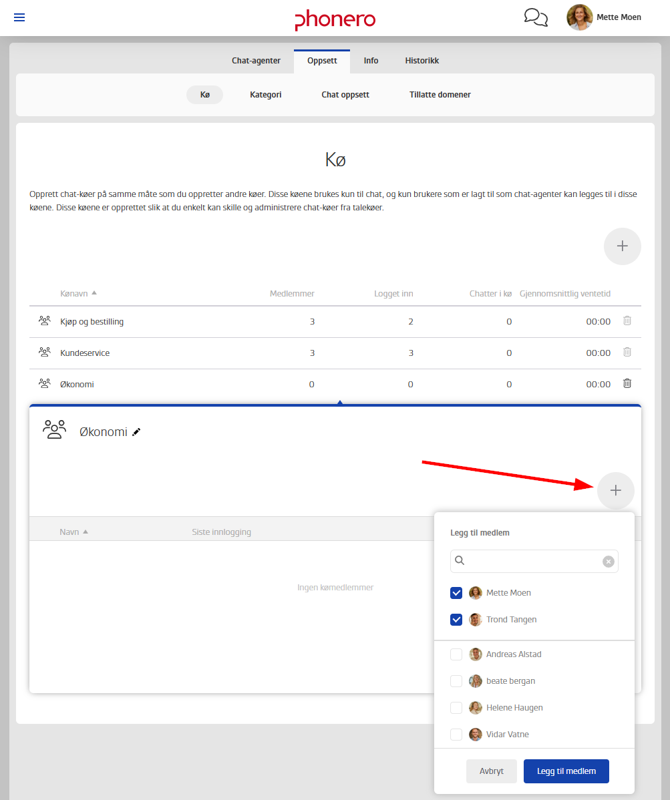Click Helene Haugen avatar in member list
Image resolution: width=670 pixels, height=800 pixels.
(x=476, y=708)
